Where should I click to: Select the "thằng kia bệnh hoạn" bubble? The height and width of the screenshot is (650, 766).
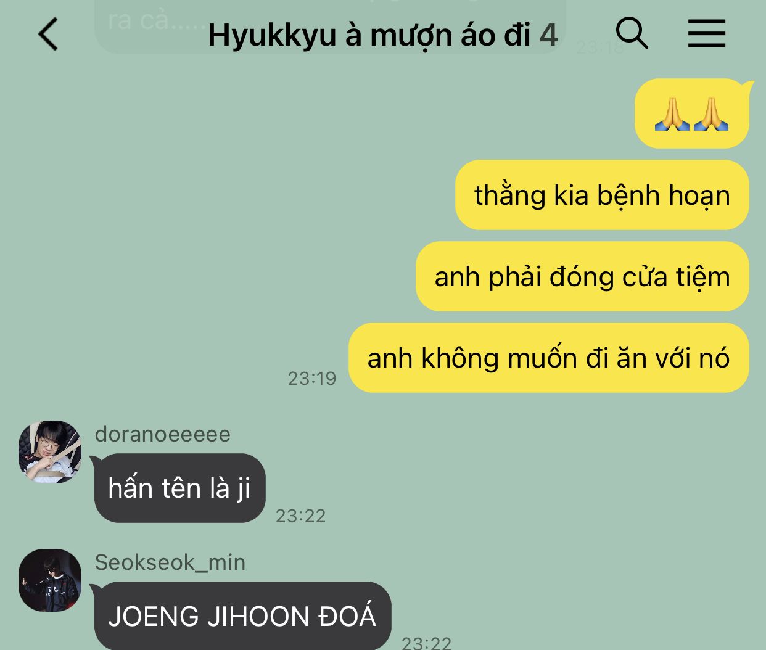(x=602, y=195)
